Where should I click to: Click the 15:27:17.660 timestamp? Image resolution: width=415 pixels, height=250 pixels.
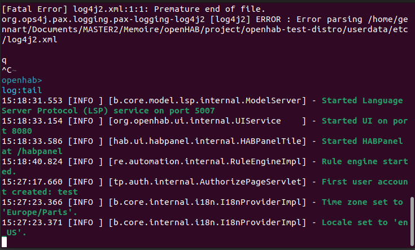coord(32,182)
